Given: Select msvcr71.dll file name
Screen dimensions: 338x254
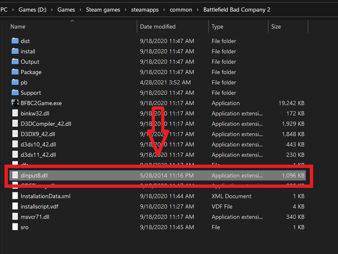Looking at the screenshot, I should pyautogui.click(x=35, y=217).
